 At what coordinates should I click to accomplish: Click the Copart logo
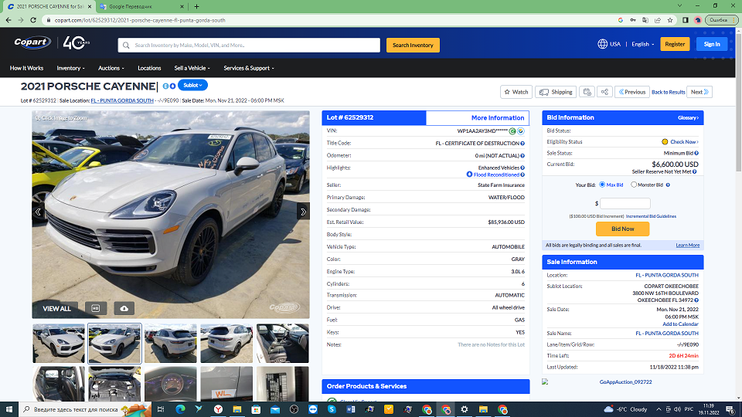click(32, 42)
